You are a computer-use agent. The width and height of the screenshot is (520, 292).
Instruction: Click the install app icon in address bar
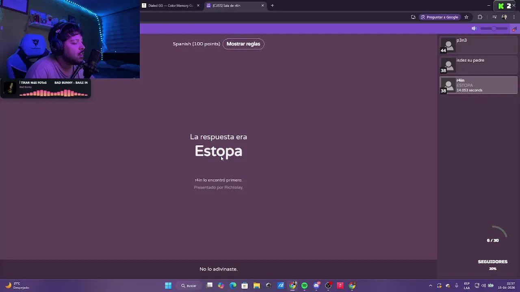413,17
